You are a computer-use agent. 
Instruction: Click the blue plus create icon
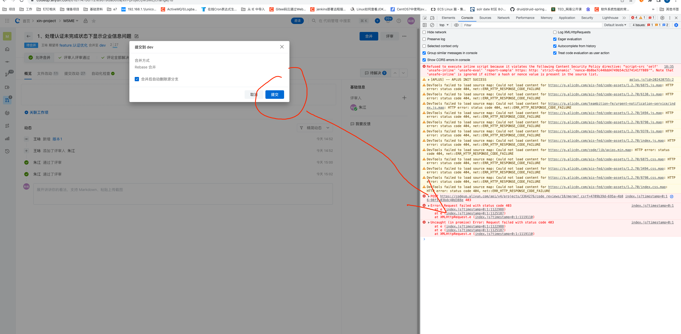click(x=377, y=21)
